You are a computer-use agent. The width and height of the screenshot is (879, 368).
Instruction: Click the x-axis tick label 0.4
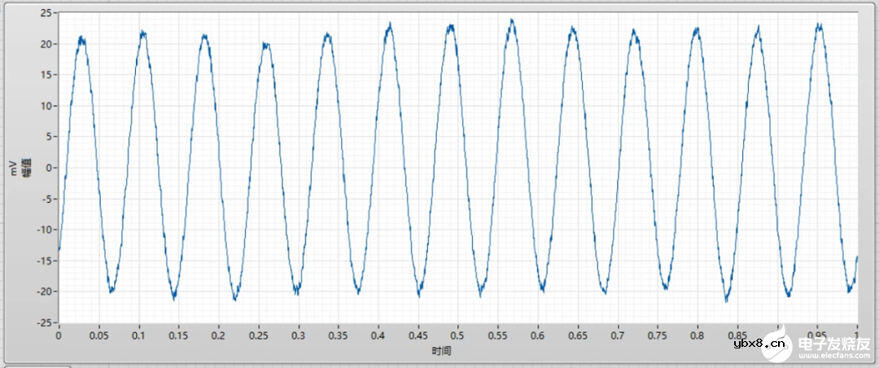[x=378, y=335]
